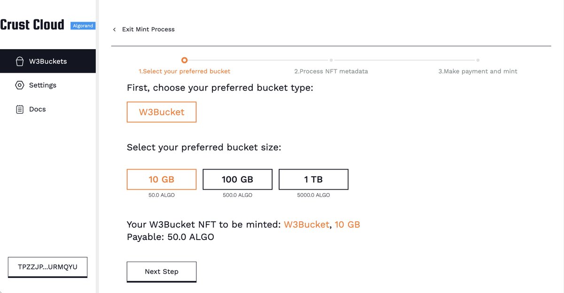
Task: Click the Settings hexagon icon
Action: (x=19, y=85)
